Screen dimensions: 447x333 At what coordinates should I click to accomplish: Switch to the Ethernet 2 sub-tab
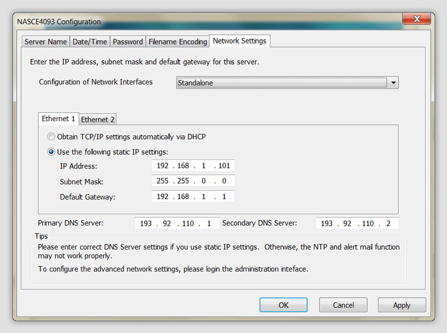tap(97, 120)
